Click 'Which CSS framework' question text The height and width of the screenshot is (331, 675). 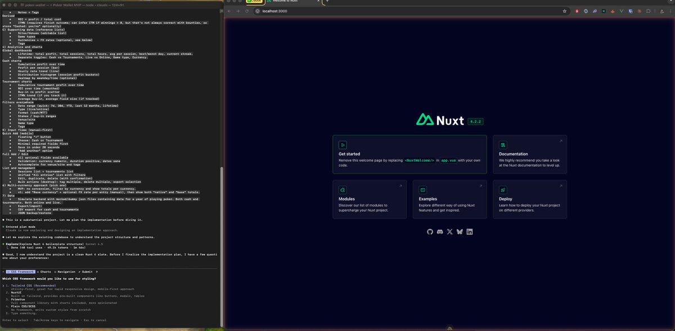49,278
